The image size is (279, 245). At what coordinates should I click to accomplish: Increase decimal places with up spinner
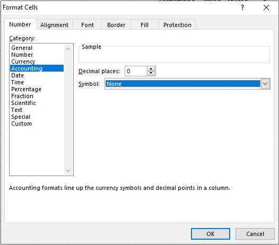tap(151, 69)
